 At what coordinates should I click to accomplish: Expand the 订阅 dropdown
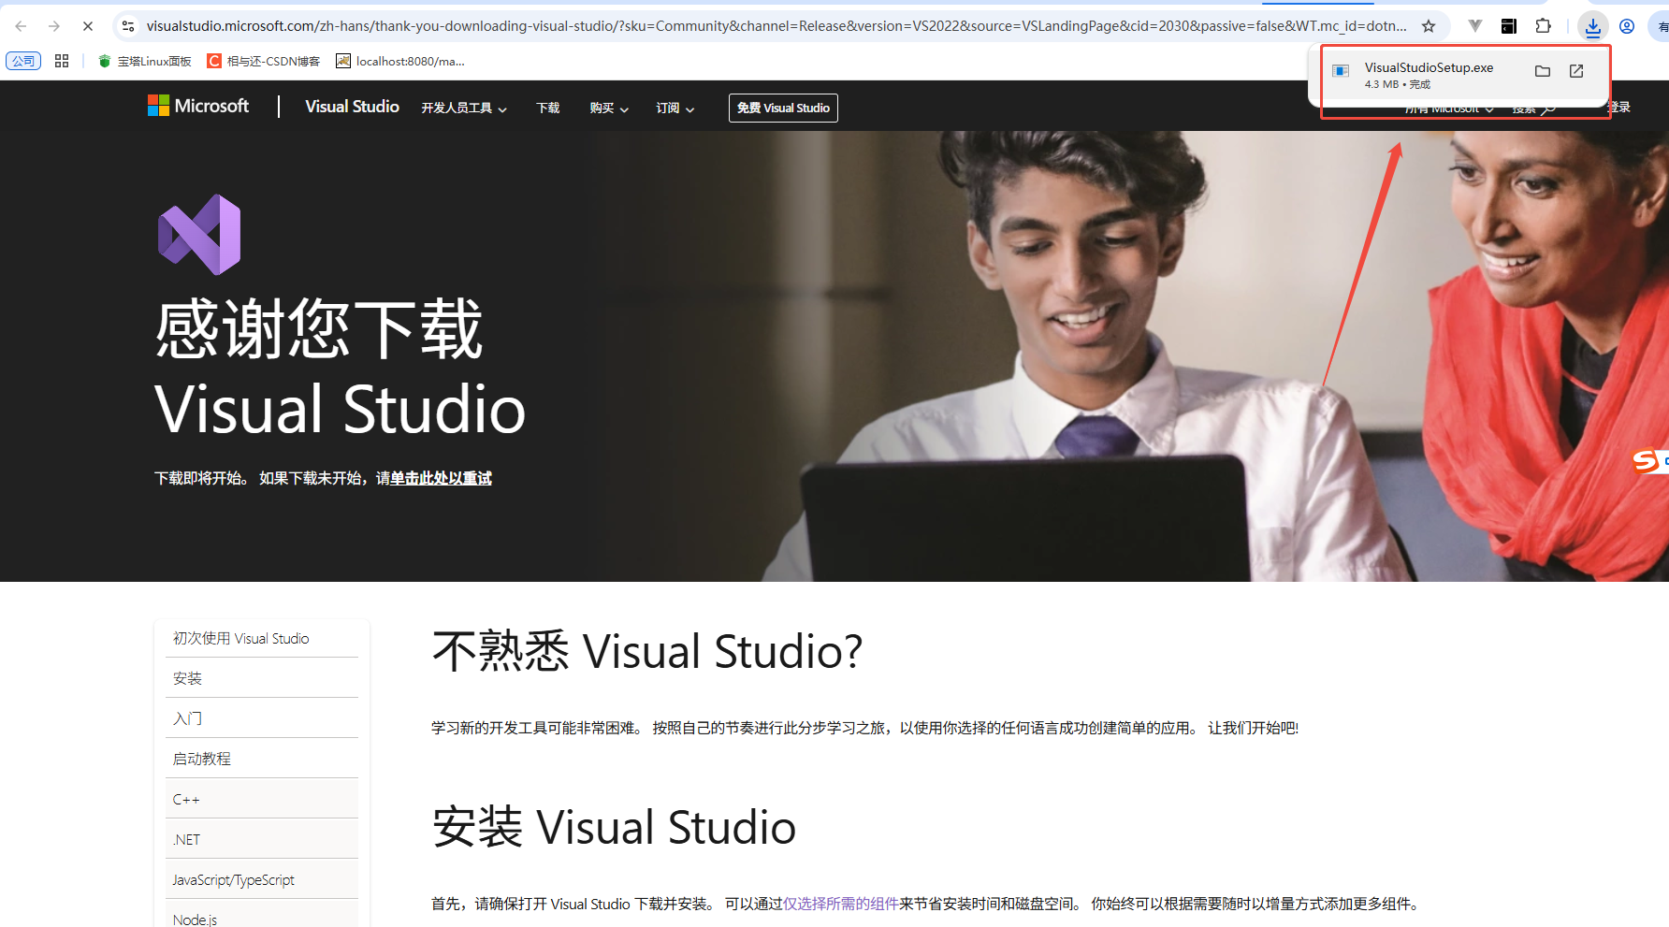coord(675,109)
